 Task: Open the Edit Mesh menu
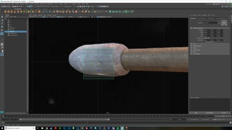pos(37,4)
